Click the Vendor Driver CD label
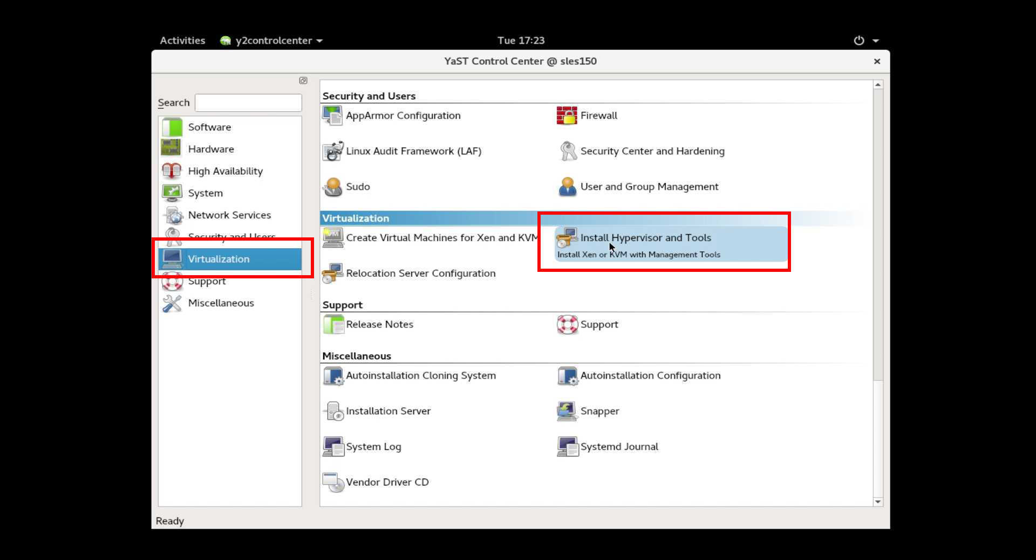The height and width of the screenshot is (560, 1036). pyautogui.click(x=387, y=482)
